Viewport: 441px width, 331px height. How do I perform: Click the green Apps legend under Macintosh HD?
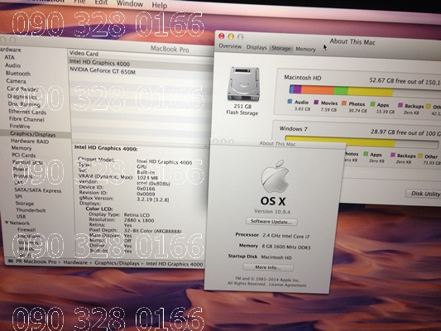click(380, 104)
